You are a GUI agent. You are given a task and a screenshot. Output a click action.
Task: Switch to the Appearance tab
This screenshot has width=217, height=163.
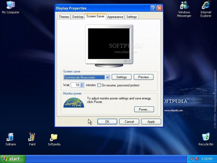[115, 17]
